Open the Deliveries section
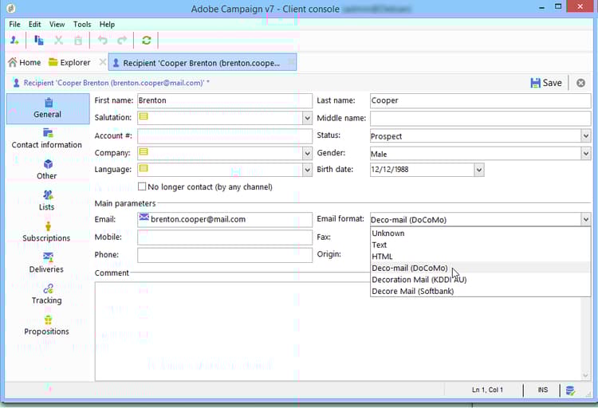Image resolution: width=598 pixels, height=408 pixels. pyautogui.click(x=46, y=264)
